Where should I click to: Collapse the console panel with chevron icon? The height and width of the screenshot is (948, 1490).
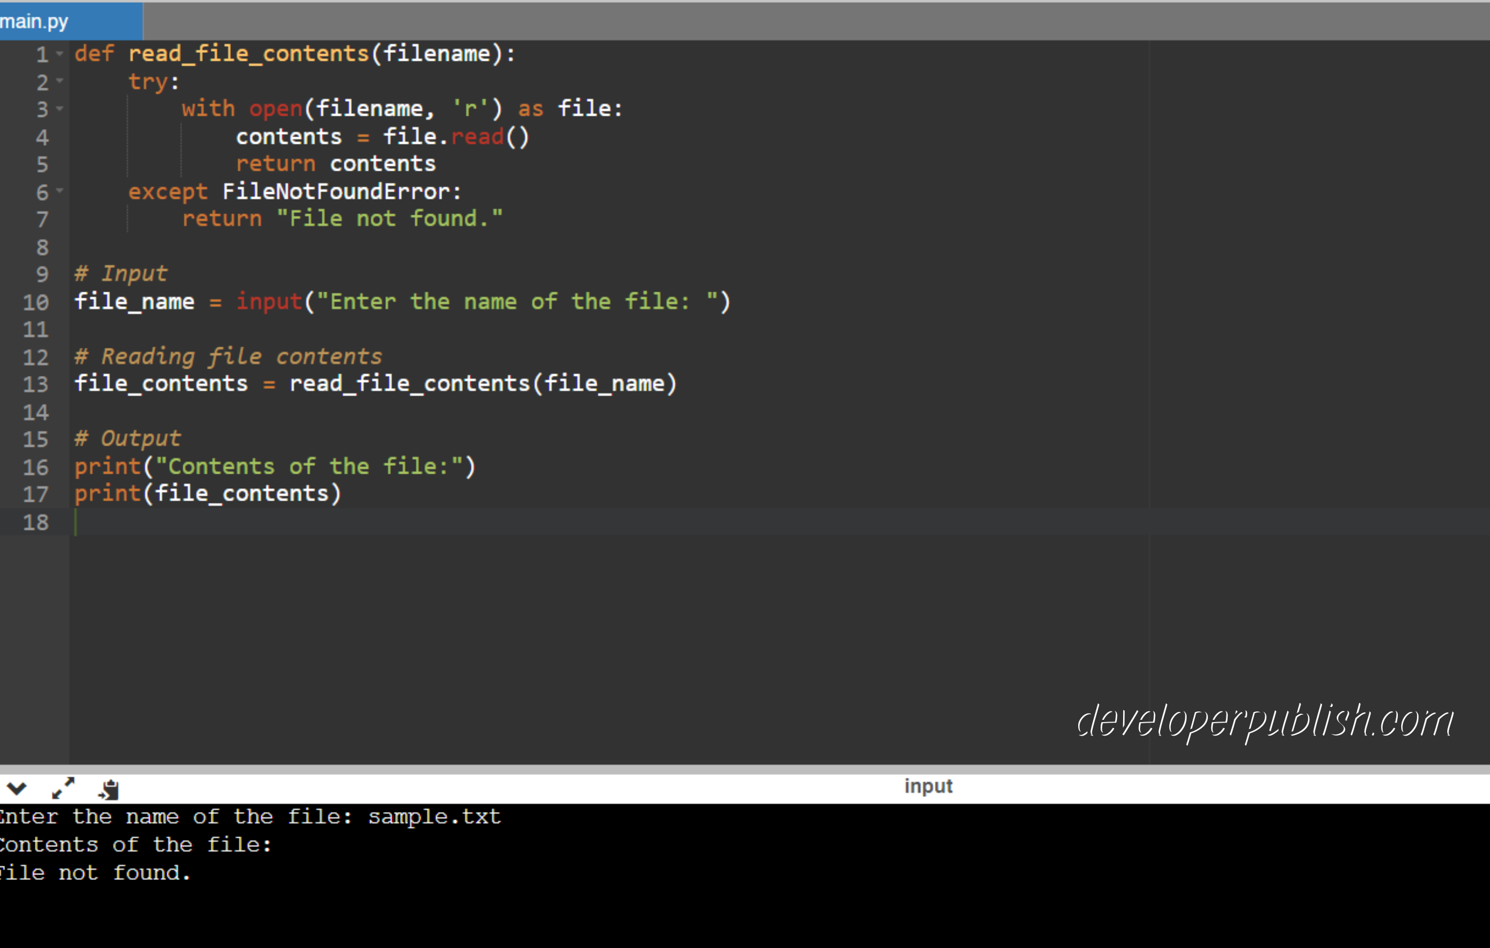pos(17,788)
